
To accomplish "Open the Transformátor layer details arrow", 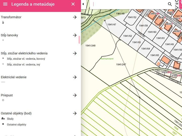I will pyautogui.click(x=75, y=17).
